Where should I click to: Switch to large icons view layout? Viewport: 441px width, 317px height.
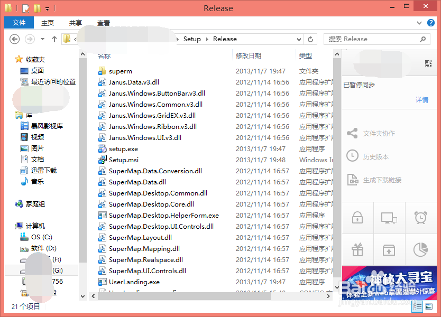[429, 306]
